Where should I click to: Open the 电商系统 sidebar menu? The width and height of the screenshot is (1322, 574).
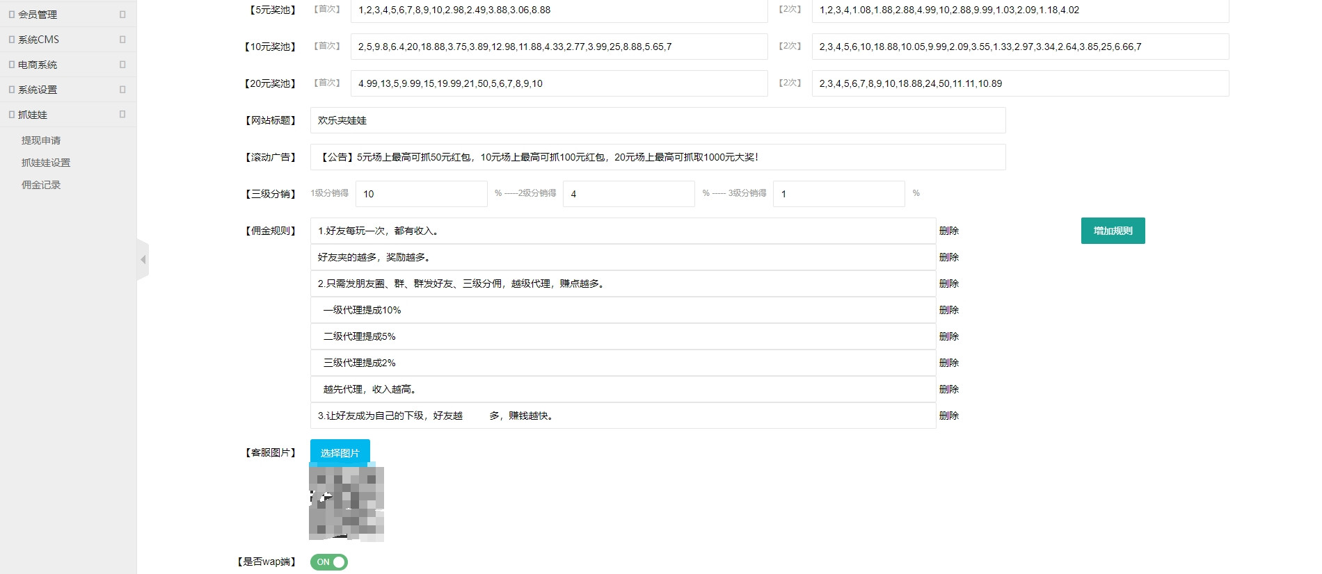[68, 65]
